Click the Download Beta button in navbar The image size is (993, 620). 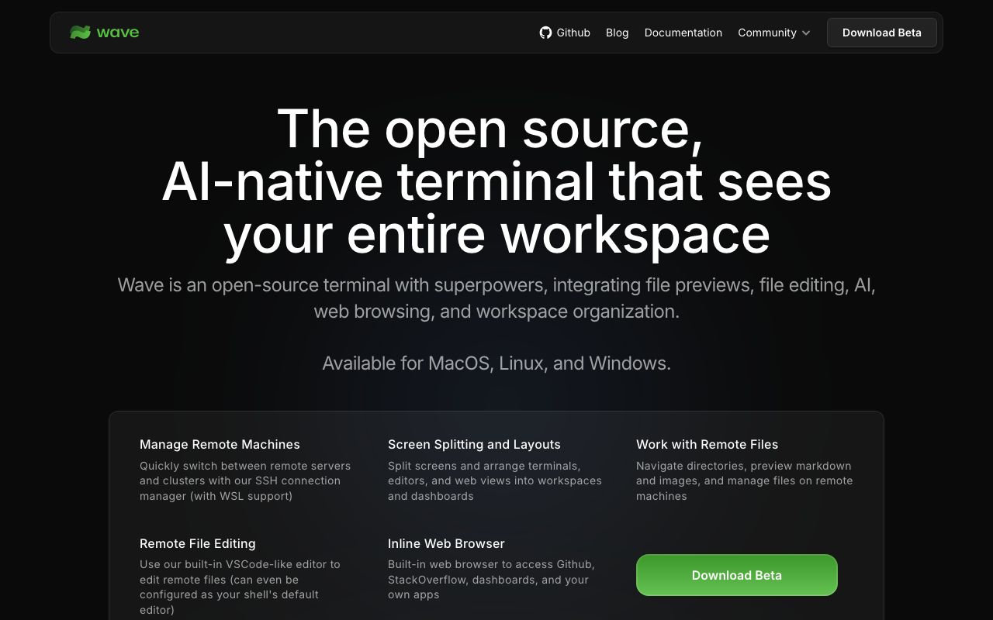tap(882, 33)
